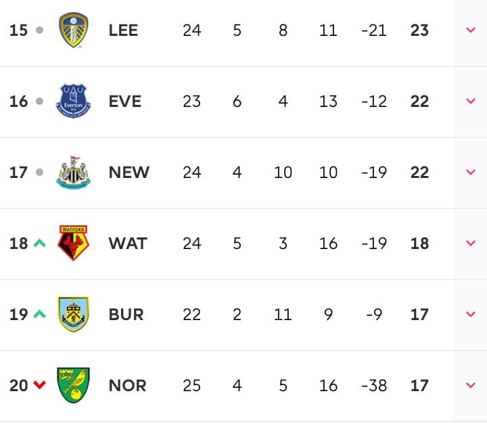Select the NOR team abbreviation
Viewport: 487px width, 425px height.
click(x=127, y=386)
